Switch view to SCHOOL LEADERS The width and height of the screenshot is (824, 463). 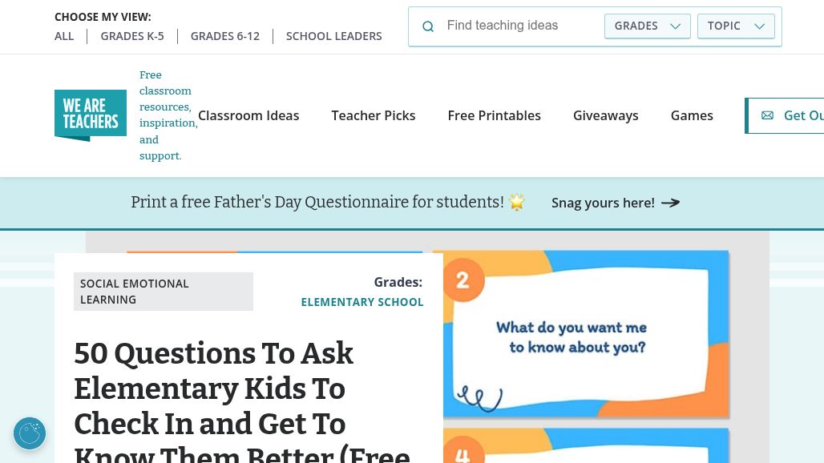point(333,36)
